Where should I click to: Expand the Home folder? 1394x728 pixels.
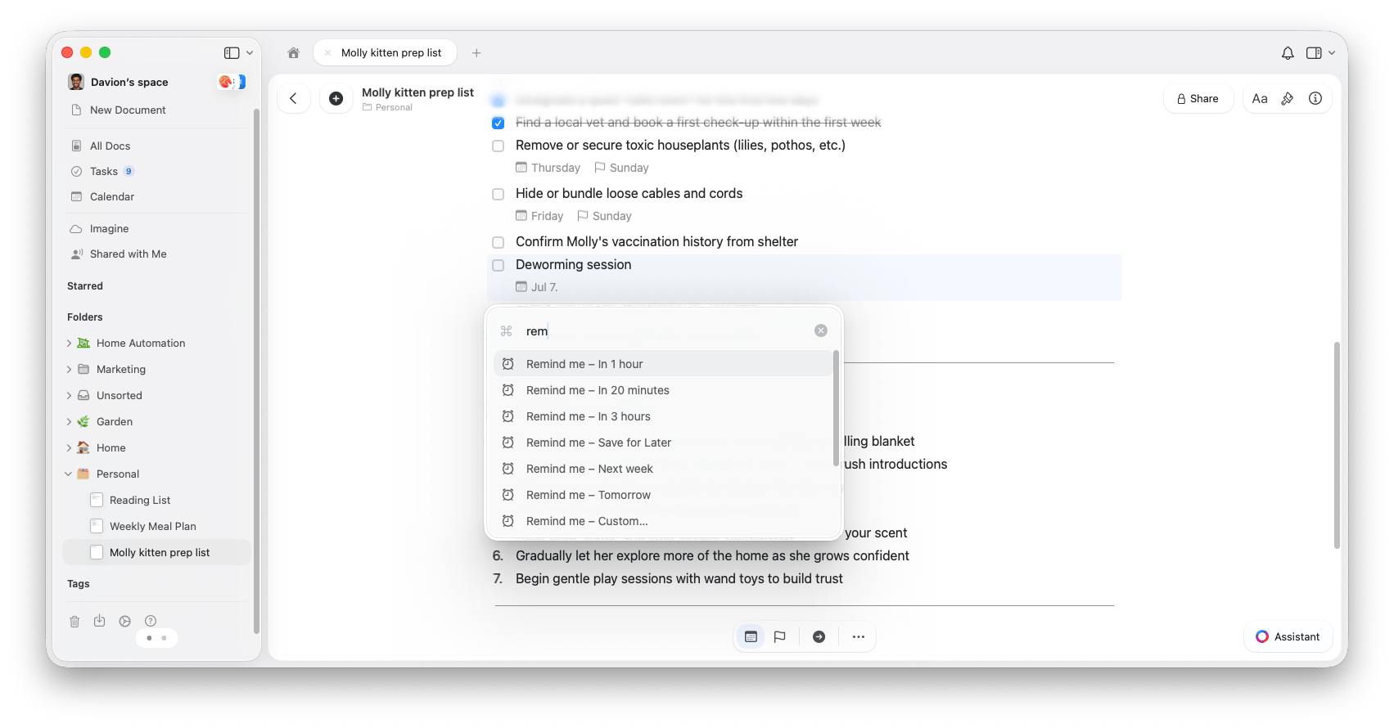[x=69, y=448]
